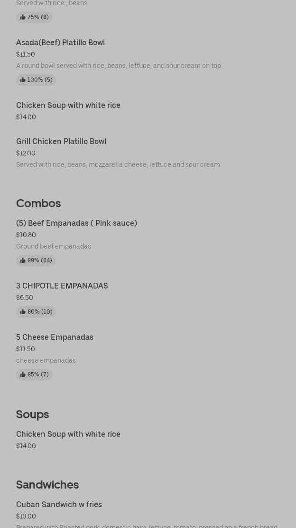The image size is (296, 528).
Task: Open Chicken Soup under Soups heading
Action: tap(68, 434)
